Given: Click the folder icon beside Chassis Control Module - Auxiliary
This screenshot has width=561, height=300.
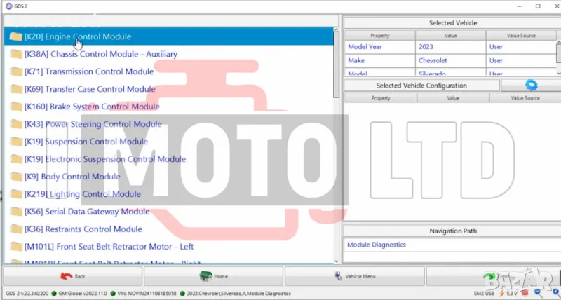Looking at the screenshot, I should [16, 54].
